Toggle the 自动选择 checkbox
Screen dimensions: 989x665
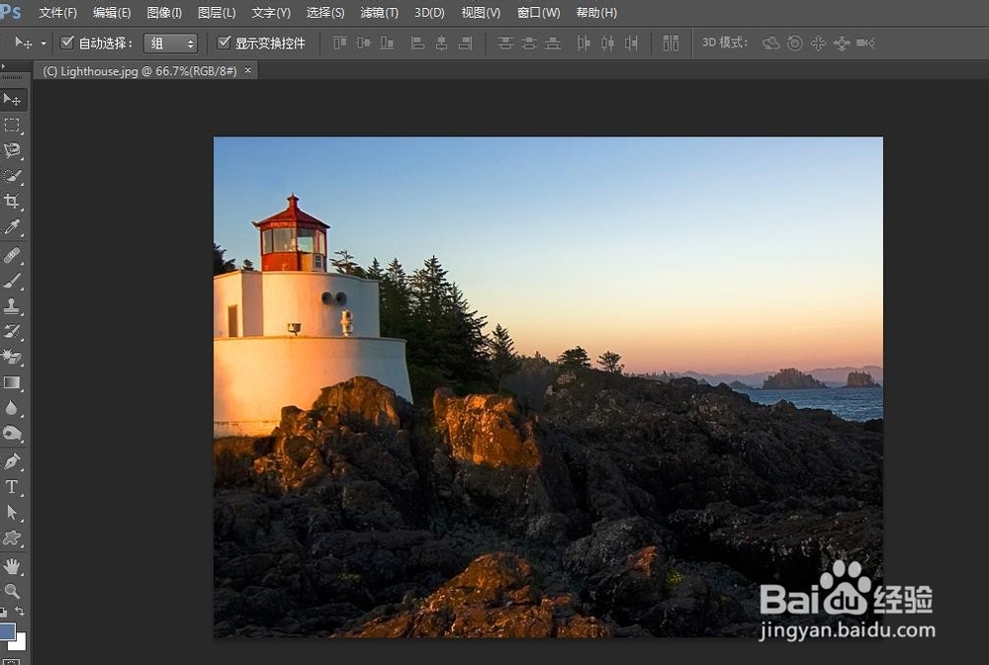(x=67, y=42)
